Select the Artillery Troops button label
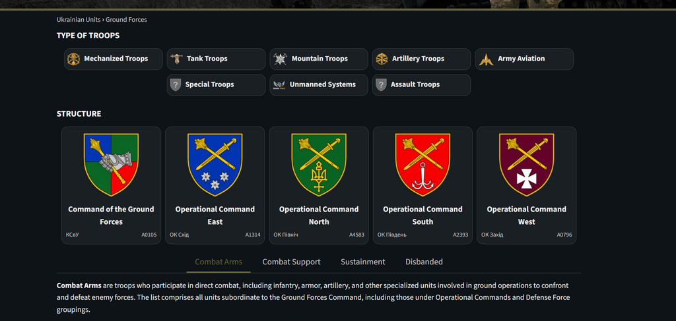The width and height of the screenshot is (676, 321). [x=418, y=59]
